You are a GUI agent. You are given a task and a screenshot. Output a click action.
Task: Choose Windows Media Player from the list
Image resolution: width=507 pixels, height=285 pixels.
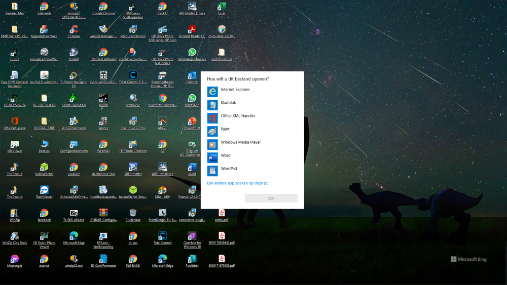(241, 143)
